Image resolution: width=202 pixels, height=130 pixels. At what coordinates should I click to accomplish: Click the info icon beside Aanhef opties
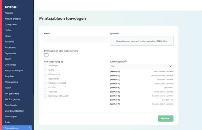coord(126,61)
